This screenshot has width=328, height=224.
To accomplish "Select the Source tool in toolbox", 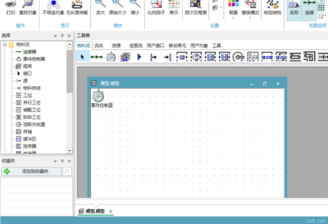I will click(x=153, y=56).
